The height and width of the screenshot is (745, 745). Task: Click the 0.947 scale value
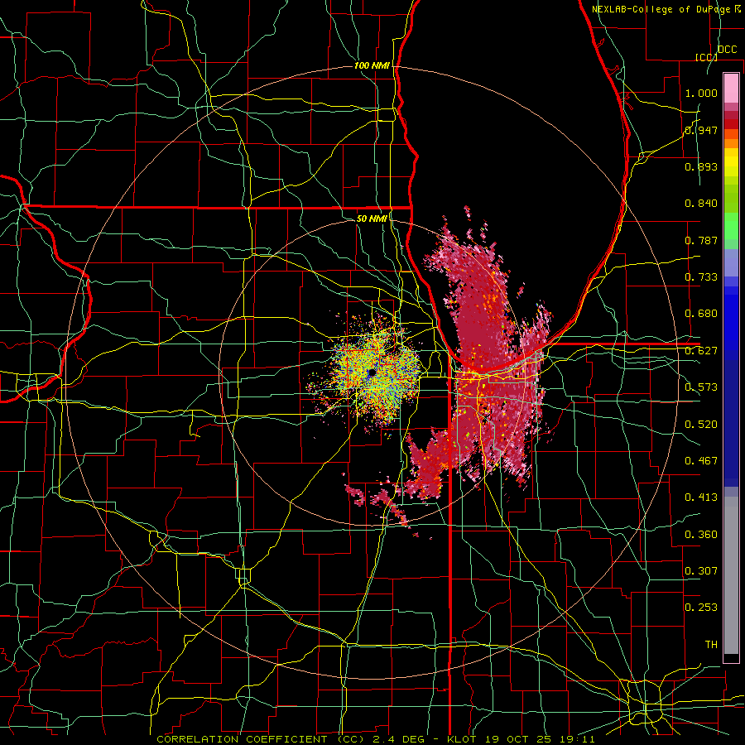pos(701,130)
